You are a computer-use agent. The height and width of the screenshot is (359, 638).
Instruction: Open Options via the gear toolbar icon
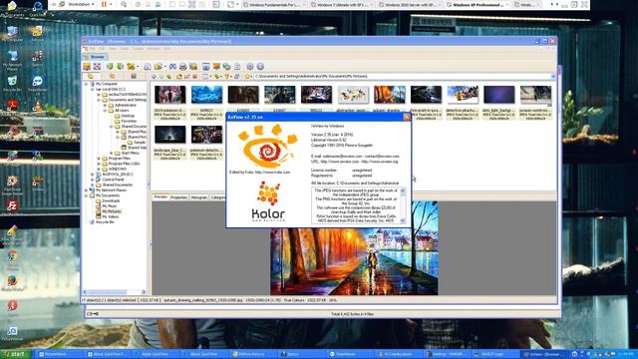tap(250, 67)
